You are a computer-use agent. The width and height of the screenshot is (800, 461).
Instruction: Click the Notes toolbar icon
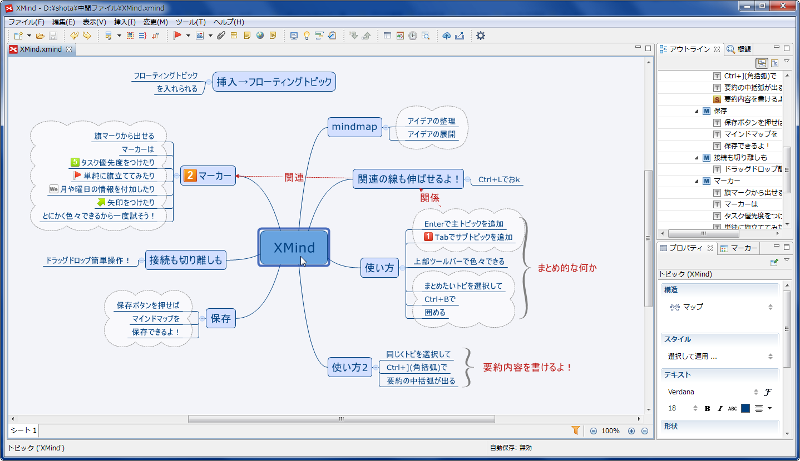[x=246, y=36]
